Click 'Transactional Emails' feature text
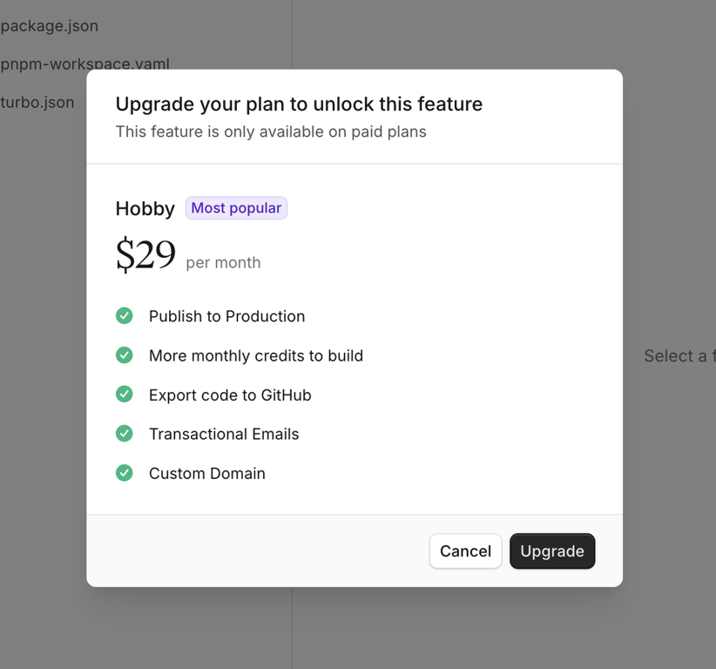The height and width of the screenshot is (669, 716). point(224,434)
